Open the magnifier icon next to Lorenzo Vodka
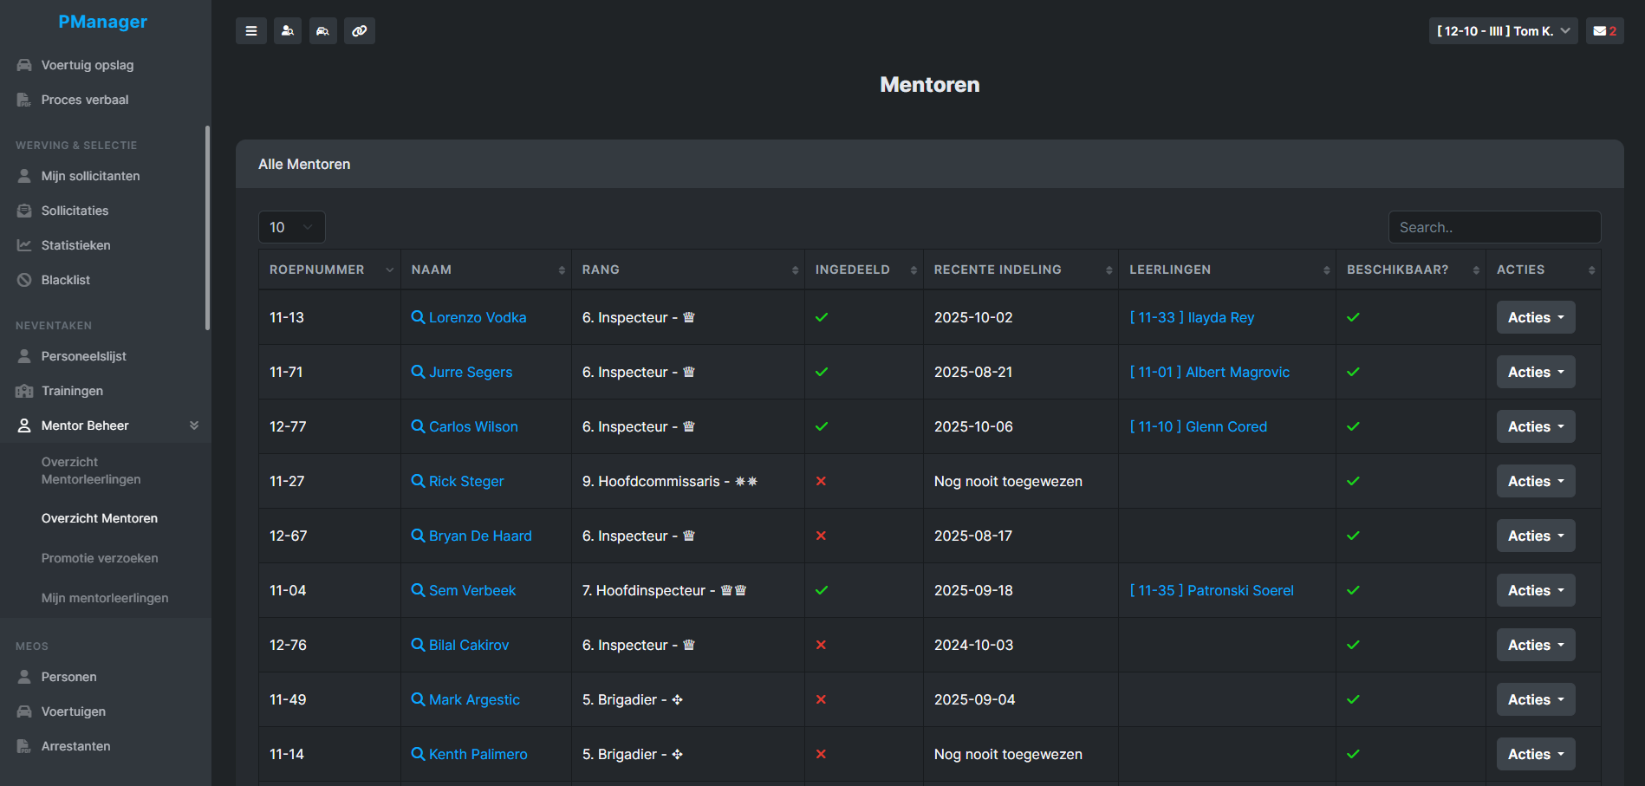Image resolution: width=1645 pixels, height=786 pixels. (419, 317)
